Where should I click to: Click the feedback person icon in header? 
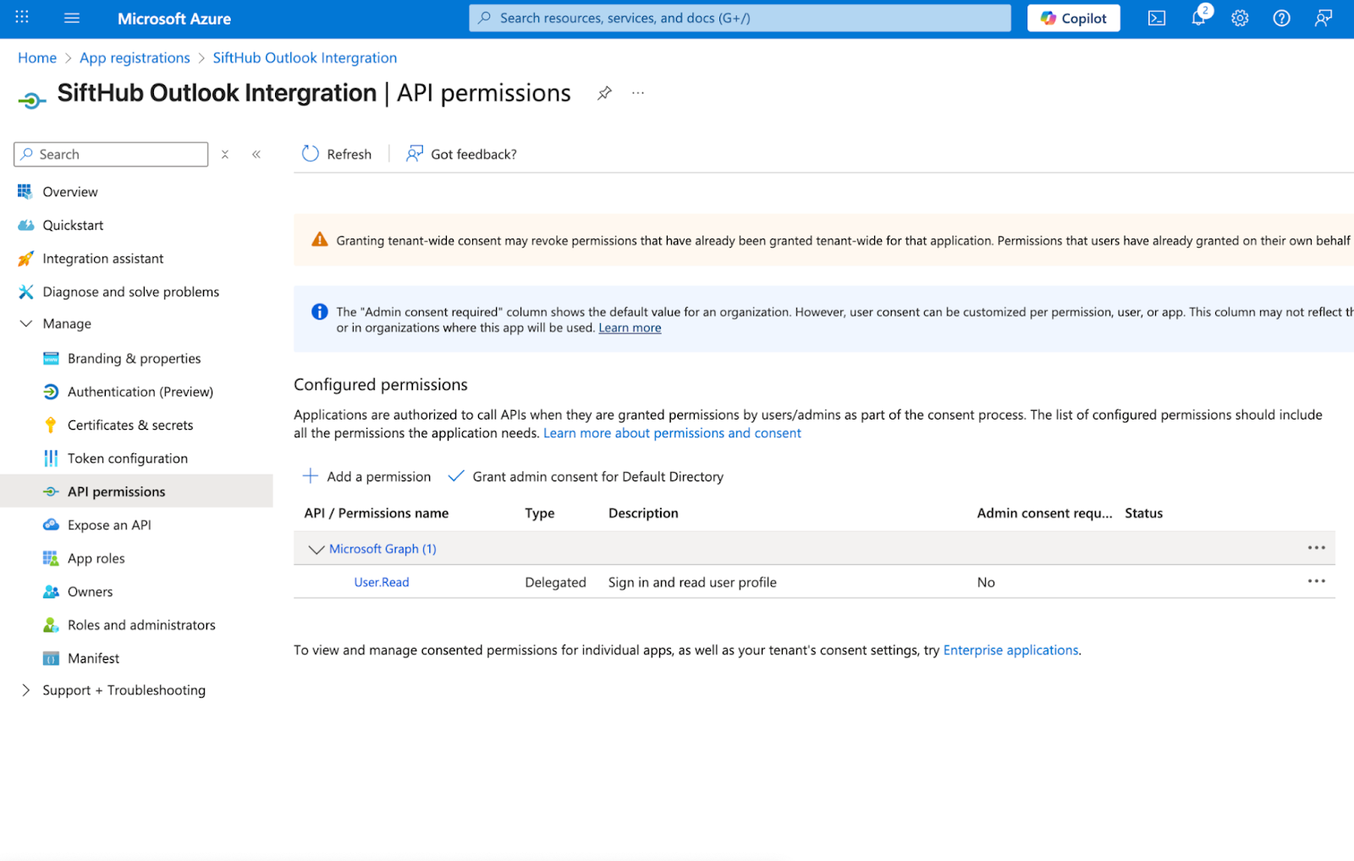(x=1324, y=19)
